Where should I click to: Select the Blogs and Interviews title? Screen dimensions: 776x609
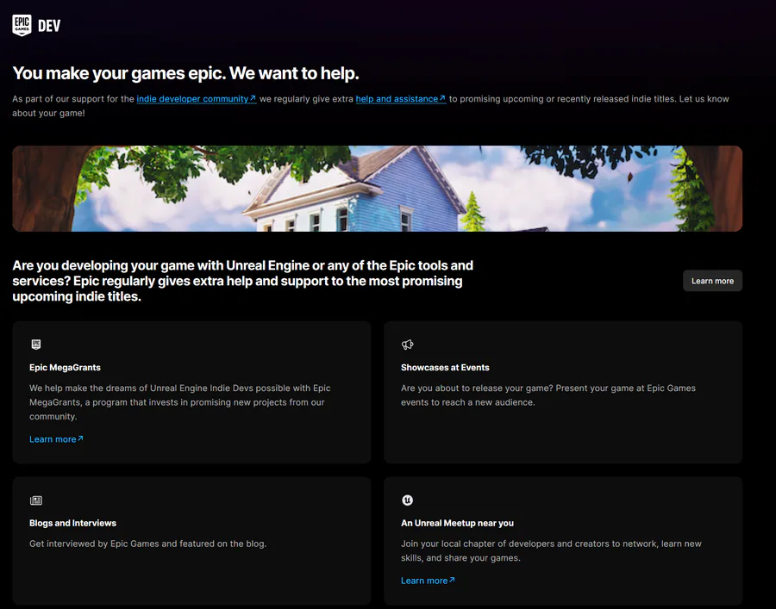coord(72,523)
